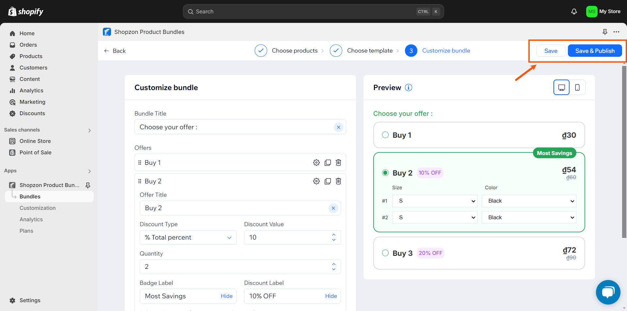Open Customers in sidebar
This screenshot has width=627, height=311.
click(x=33, y=68)
